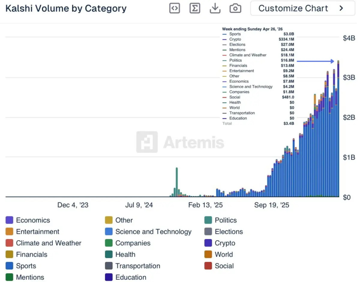Click the Financials legend entry
Screen dimensions: 360x282
(31, 254)
